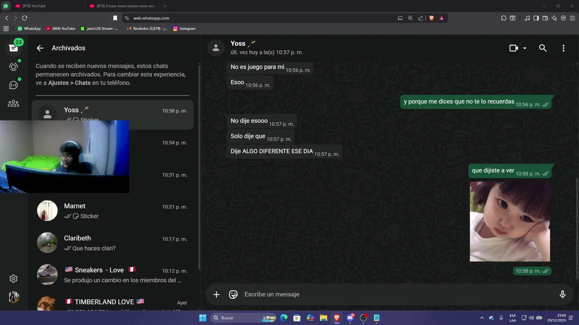The image size is (579, 325).
Task: Bookmark this page icon
Action: (x=115, y=18)
